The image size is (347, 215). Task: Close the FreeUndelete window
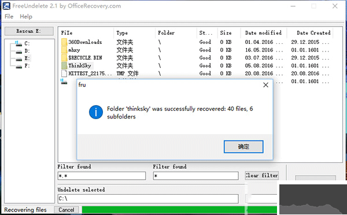click(x=335, y=6)
